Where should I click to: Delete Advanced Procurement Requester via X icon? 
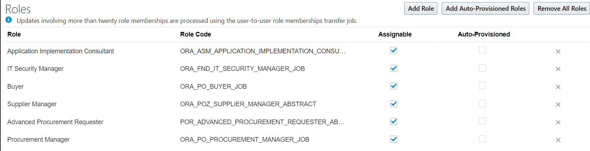pyautogui.click(x=558, y=122)
